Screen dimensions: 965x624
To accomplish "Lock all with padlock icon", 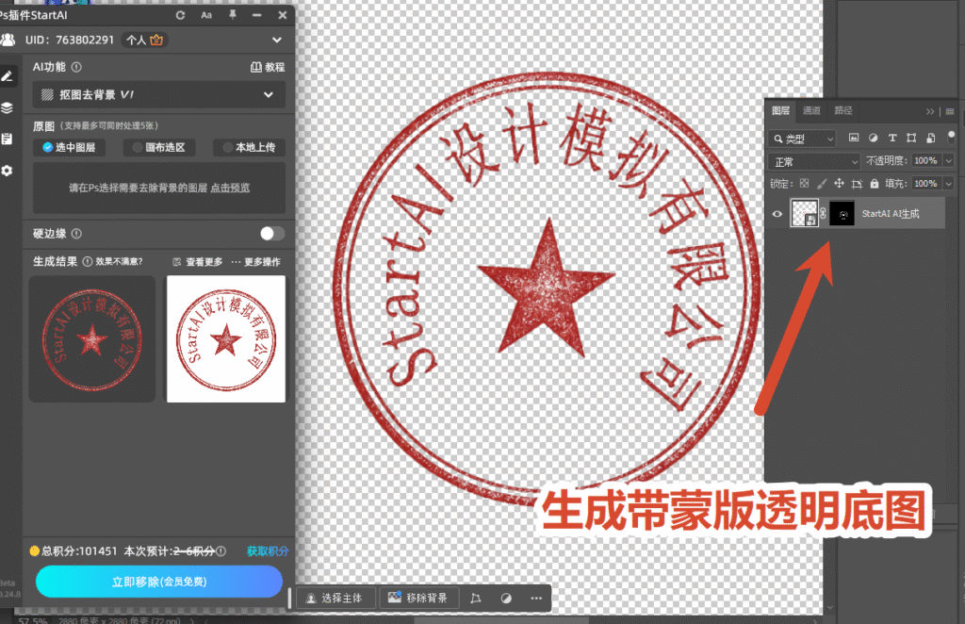I will (x=874, y=184).
